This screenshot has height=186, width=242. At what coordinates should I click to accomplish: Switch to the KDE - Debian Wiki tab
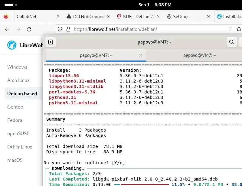[x=138, y=17]
